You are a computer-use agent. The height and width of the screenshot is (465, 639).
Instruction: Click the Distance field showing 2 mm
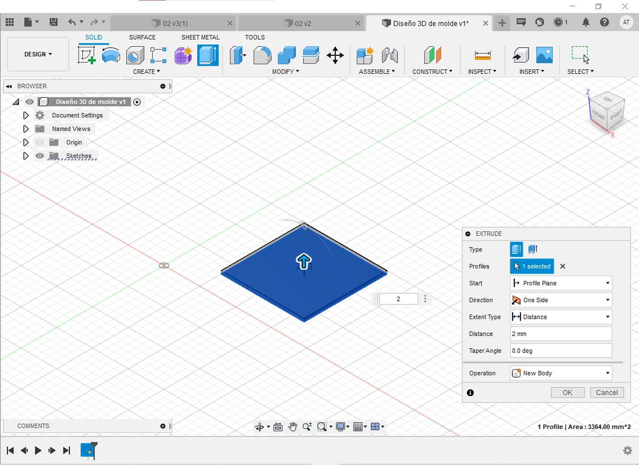click(561, 334)
